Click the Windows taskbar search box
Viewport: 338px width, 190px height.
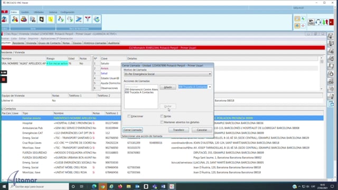[39, 186]
